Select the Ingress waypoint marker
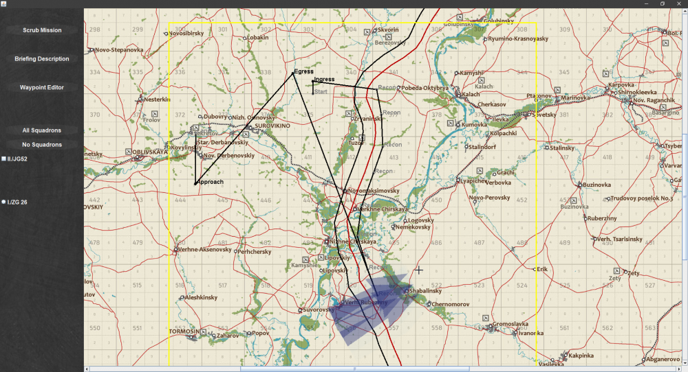 313,81
